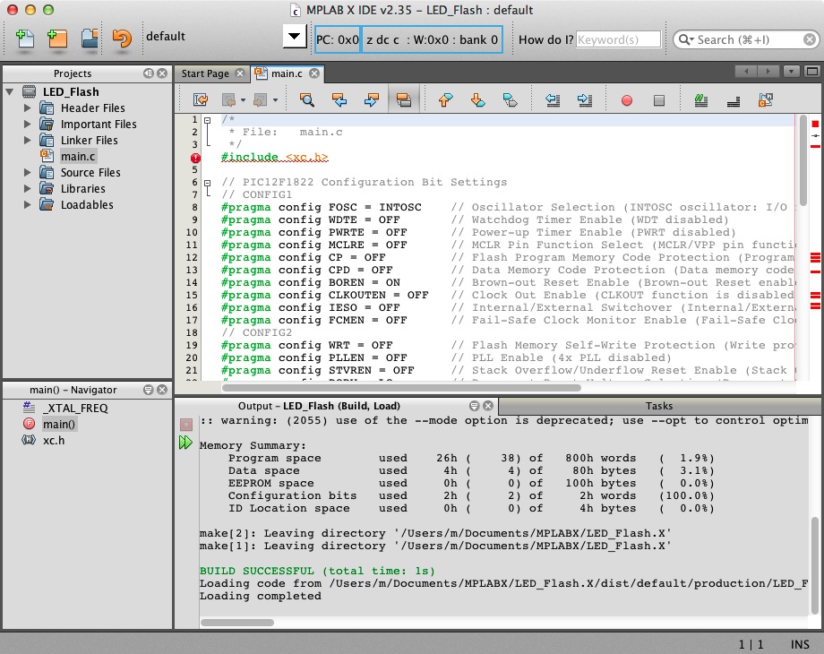Click the error marker beside #include line
Viewport: 824px width, 654px height.
pos(195,158)
